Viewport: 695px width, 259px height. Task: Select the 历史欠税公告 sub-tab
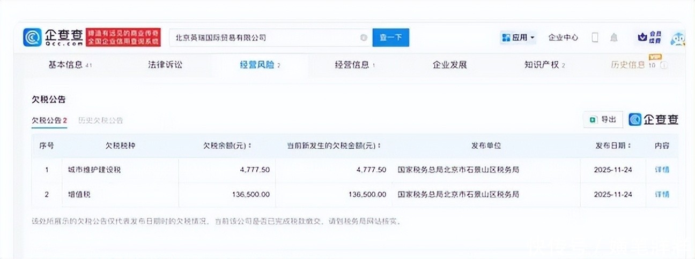[x=100, y=120]
